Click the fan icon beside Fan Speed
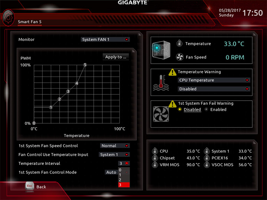 pyautogui.click(x=179, y=57)
